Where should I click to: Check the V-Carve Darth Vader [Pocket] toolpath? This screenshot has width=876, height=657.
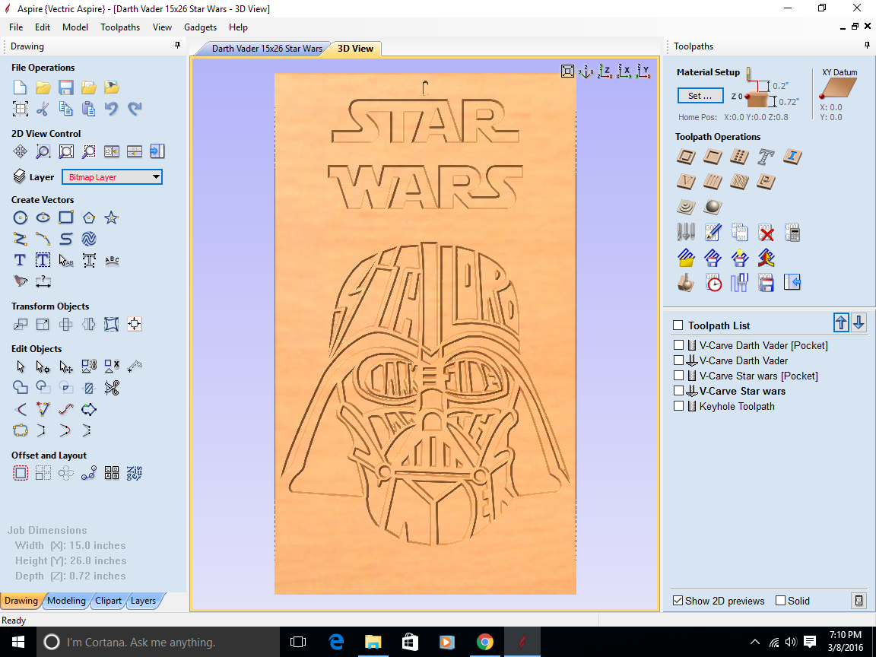[678, 345]
